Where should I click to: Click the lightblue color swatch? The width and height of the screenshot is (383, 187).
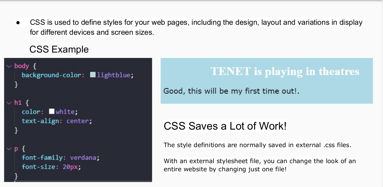click(92, 75)
